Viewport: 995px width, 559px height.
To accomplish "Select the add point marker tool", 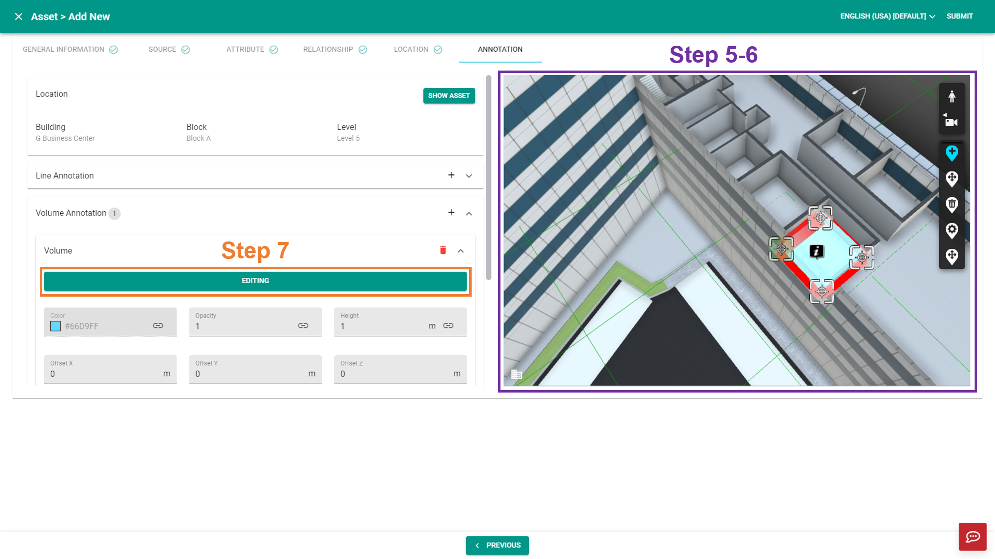I will (952, 153).
